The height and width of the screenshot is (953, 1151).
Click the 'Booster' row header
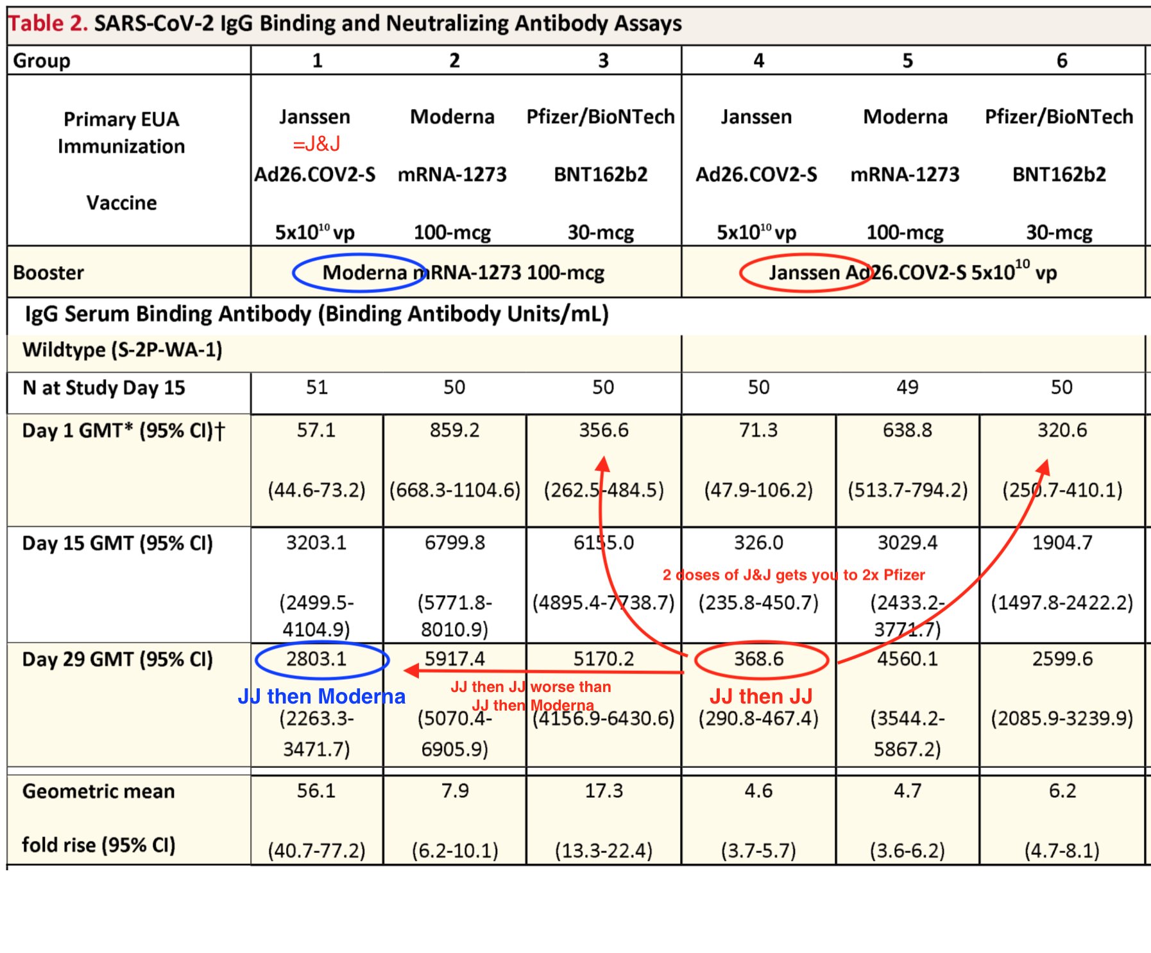click(x=48, y=273)
